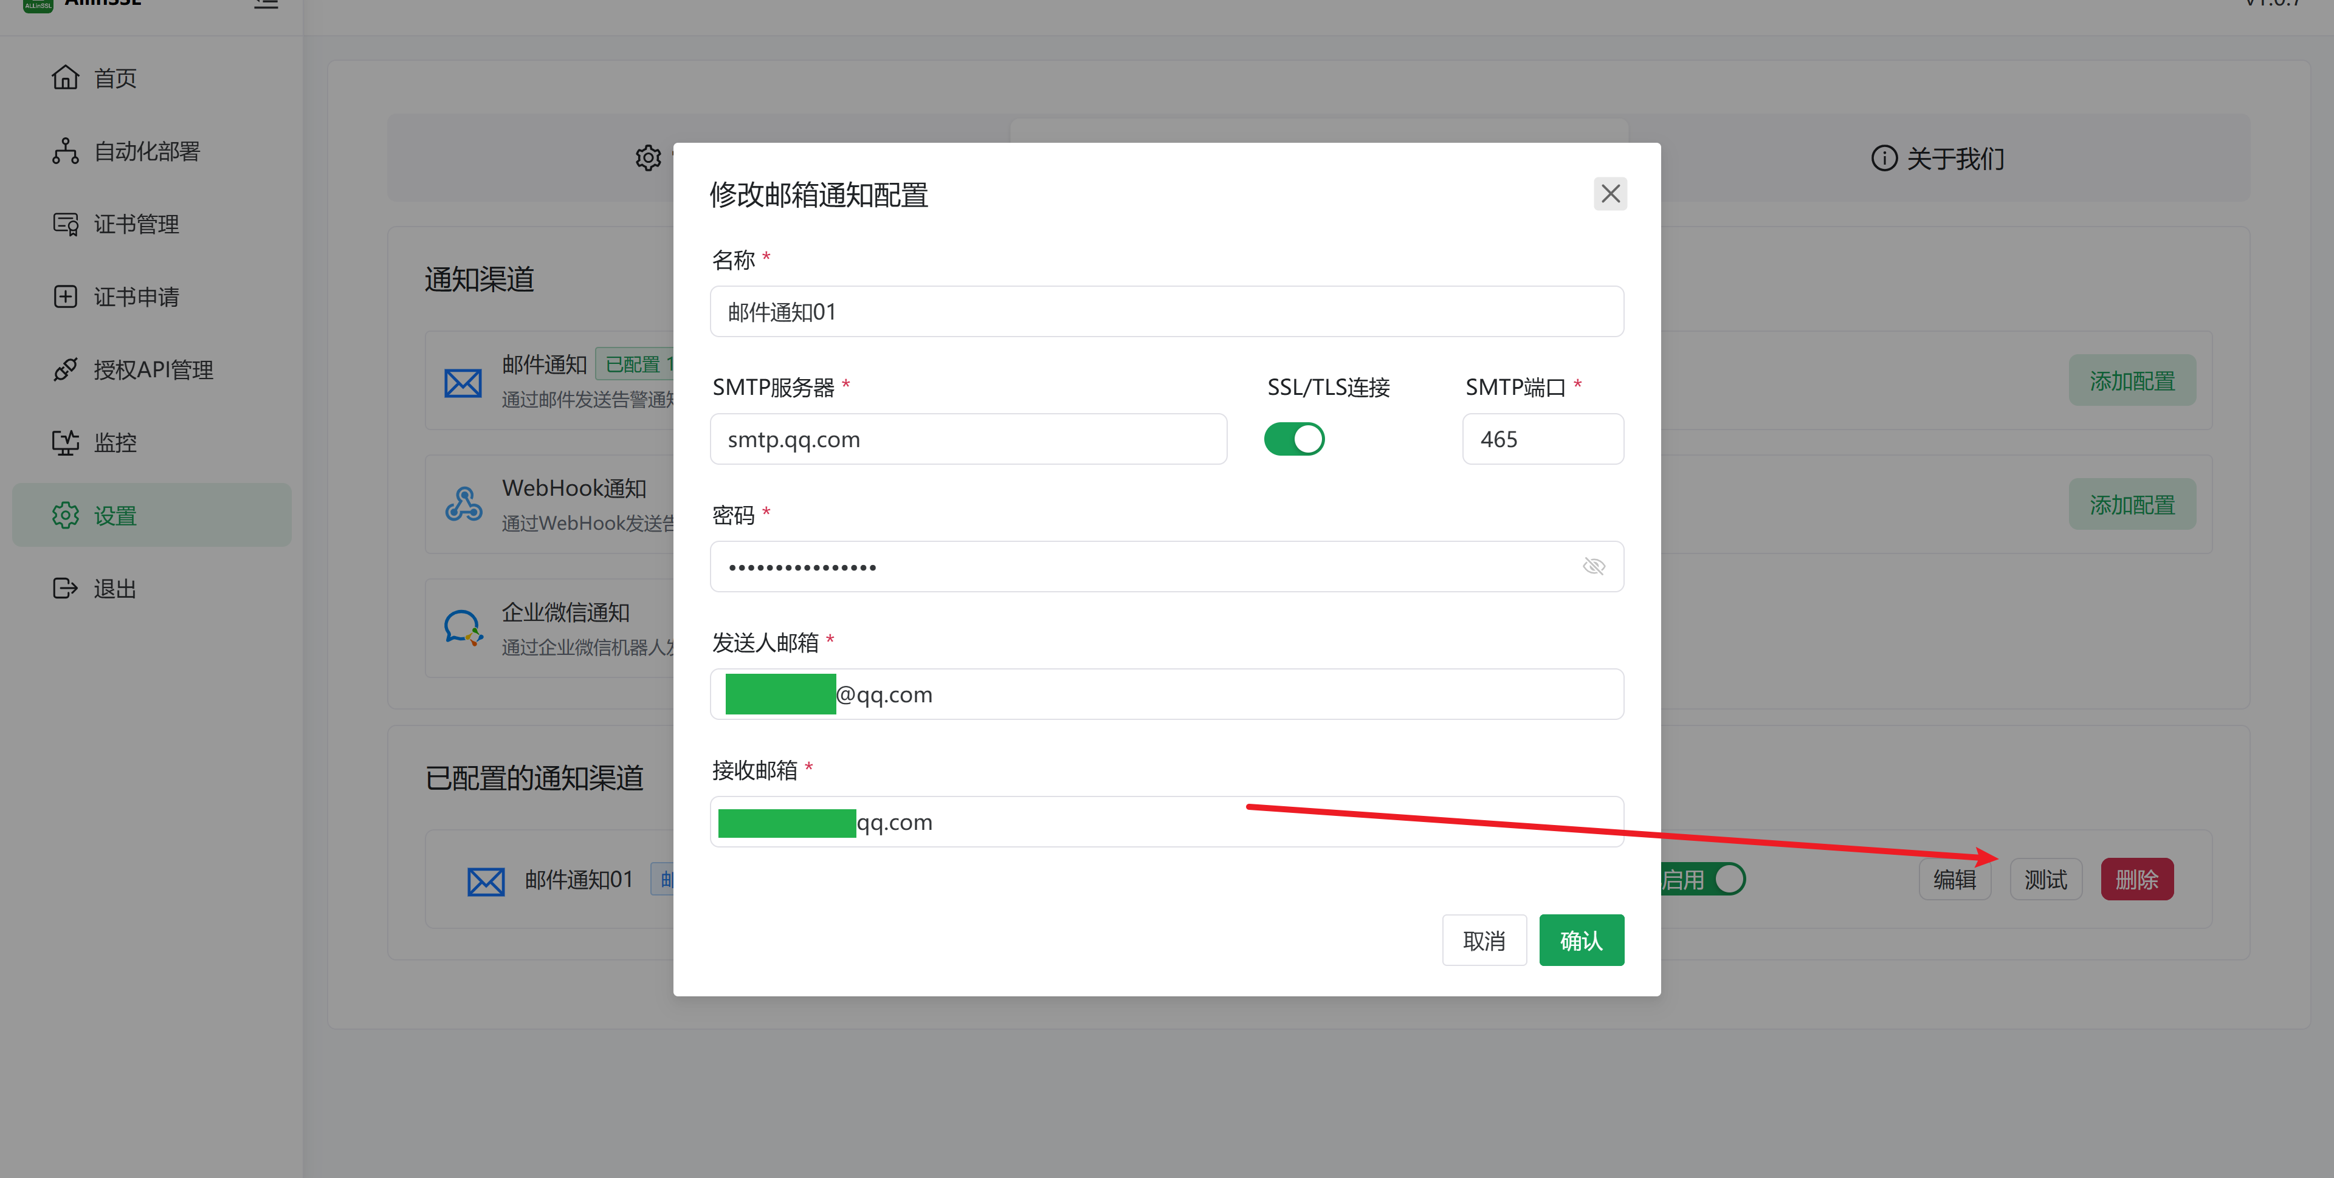Image resolution: width=2334 pixels, height=1178 pixels.
Task: Click 退出 to log out
Action: click(x=151, y=589)
